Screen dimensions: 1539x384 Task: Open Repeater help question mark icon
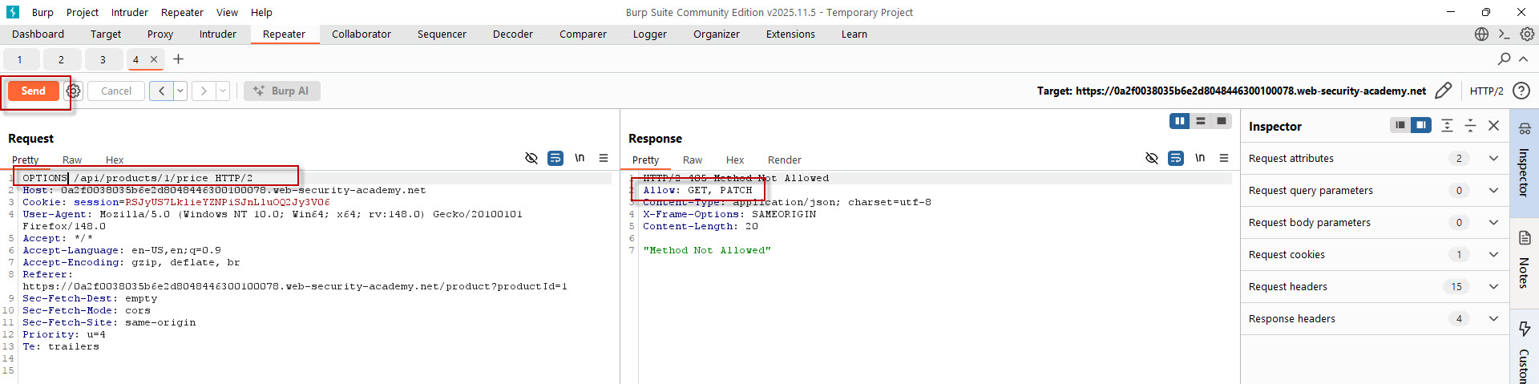tap(1521, 91)
